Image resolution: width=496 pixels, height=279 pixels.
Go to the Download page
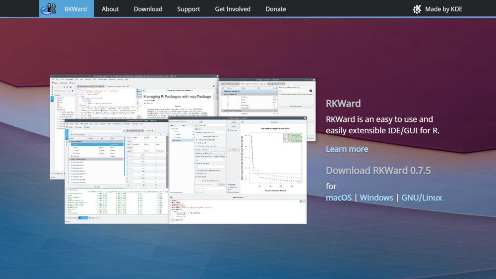148,9
